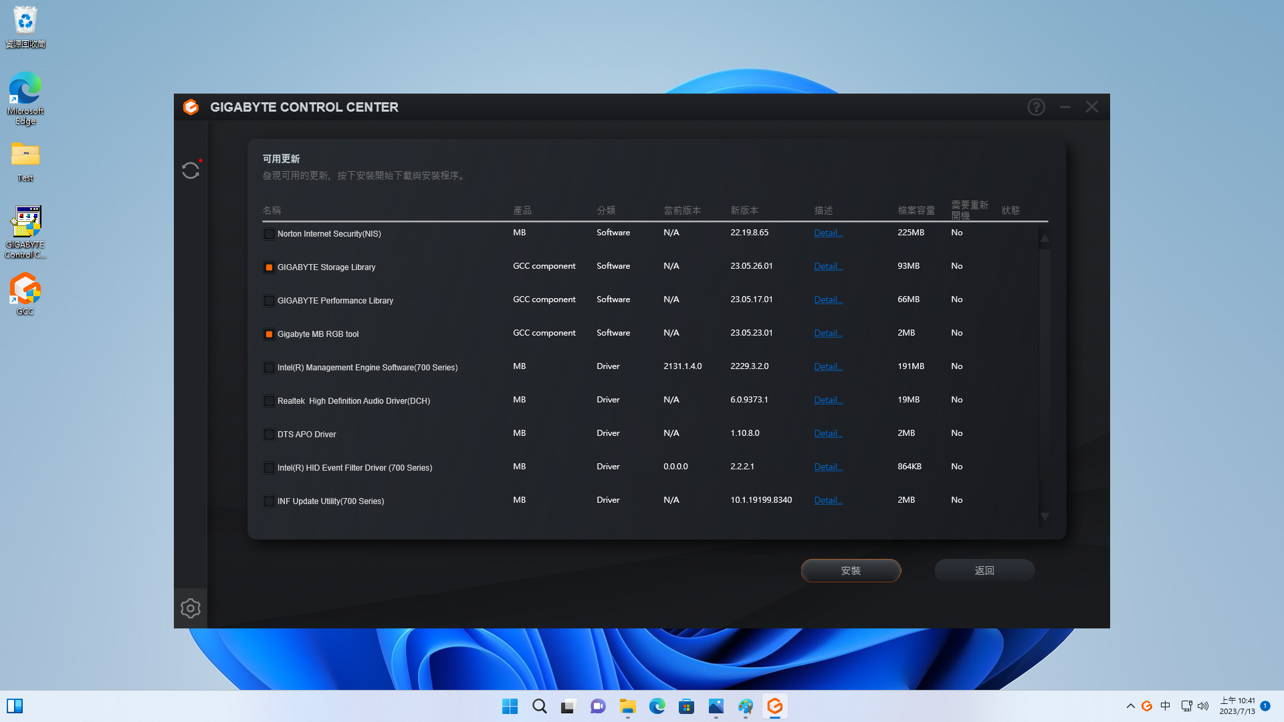The height and width of the screenshot is (722, 1284).
Task: Open Windows Start menu
Action: [x=510, y=706]
